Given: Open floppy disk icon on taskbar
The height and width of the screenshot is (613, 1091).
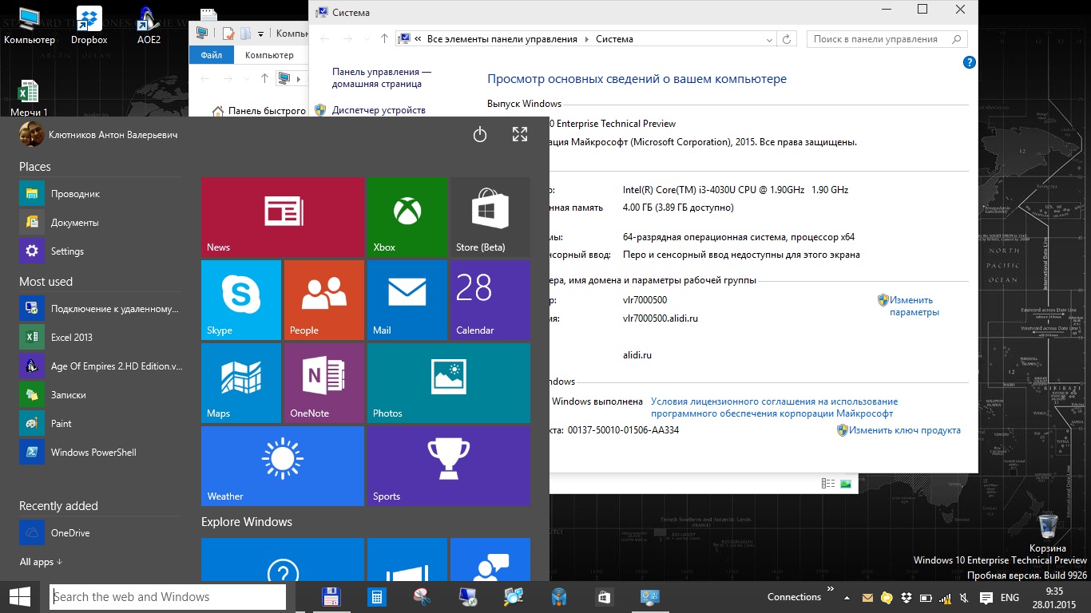Looking at the screenshot, I should click(331, 597).
